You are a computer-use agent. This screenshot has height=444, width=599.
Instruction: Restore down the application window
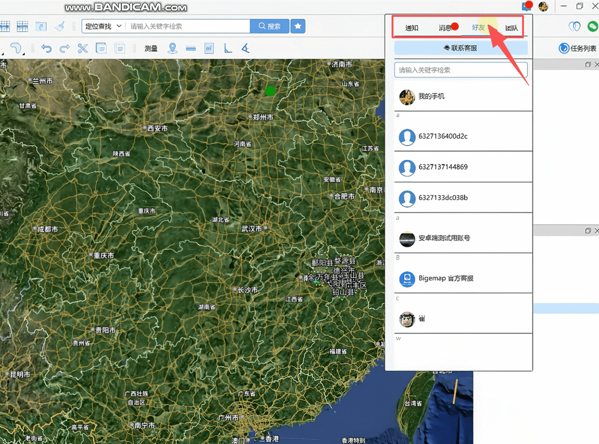(x=580, y=6)
